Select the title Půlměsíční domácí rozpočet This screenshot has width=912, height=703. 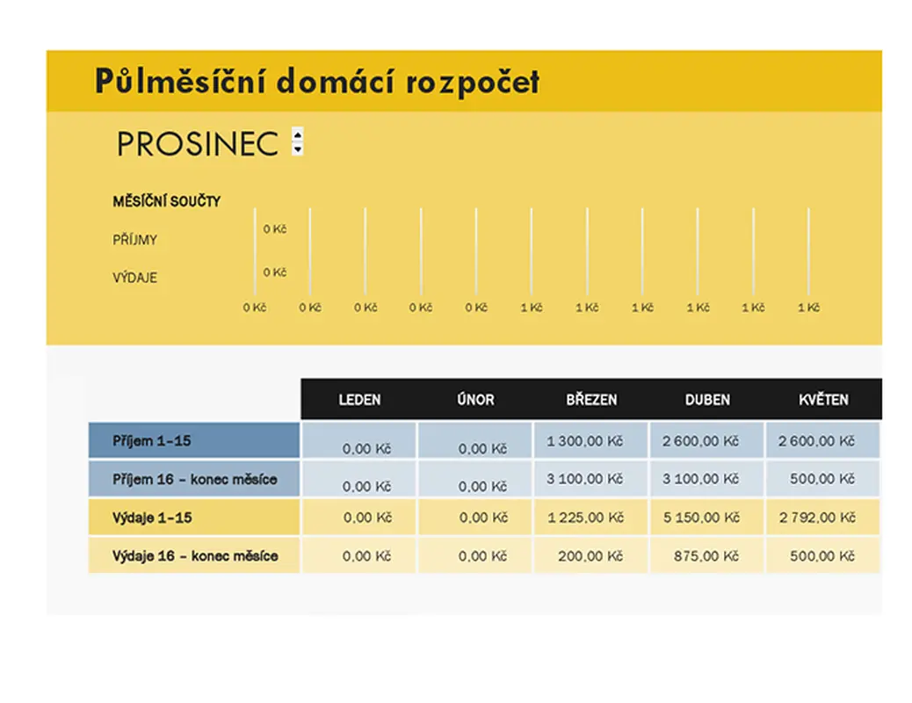[317, 81]
